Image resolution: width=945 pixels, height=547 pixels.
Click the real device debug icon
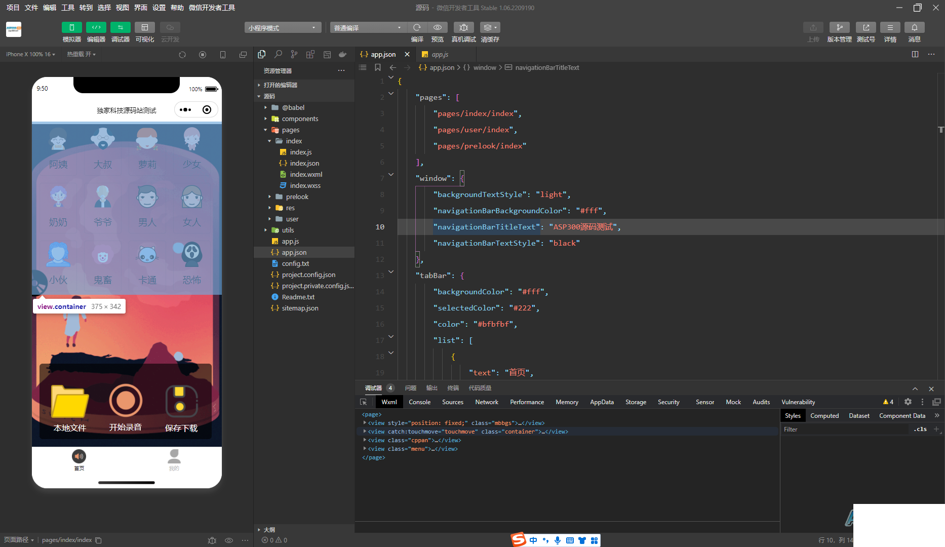(x=463, y=27)
